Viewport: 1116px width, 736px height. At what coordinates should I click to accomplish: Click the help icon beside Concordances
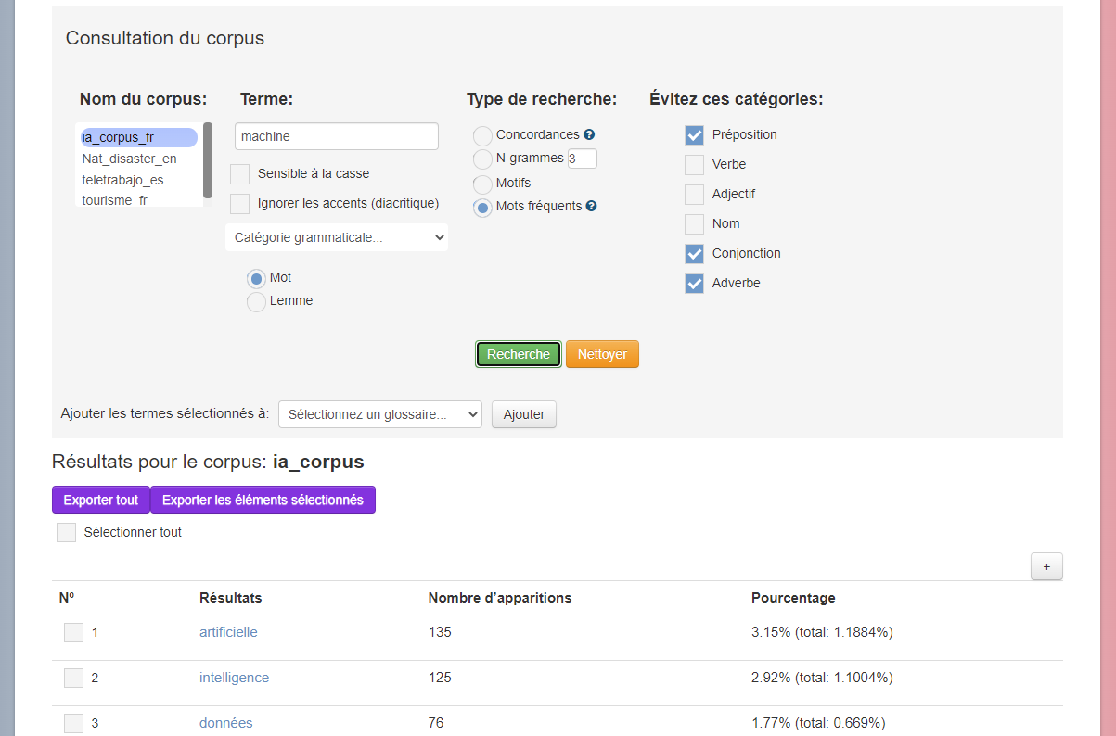(x=589, y=135)
